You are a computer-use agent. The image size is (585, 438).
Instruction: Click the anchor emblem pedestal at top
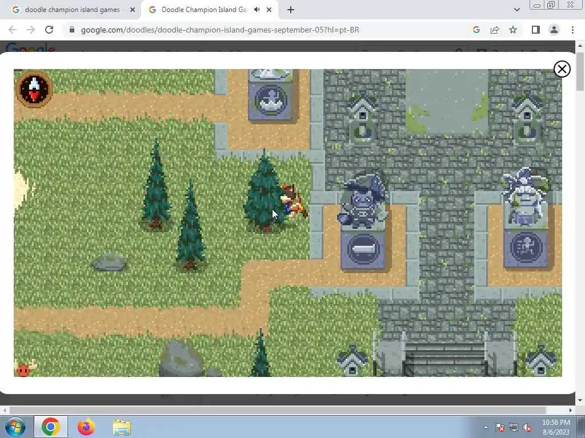tap(270, 101)
